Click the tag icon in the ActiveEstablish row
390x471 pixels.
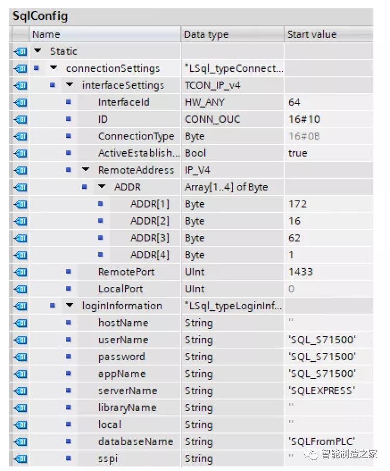coord(20,153)
